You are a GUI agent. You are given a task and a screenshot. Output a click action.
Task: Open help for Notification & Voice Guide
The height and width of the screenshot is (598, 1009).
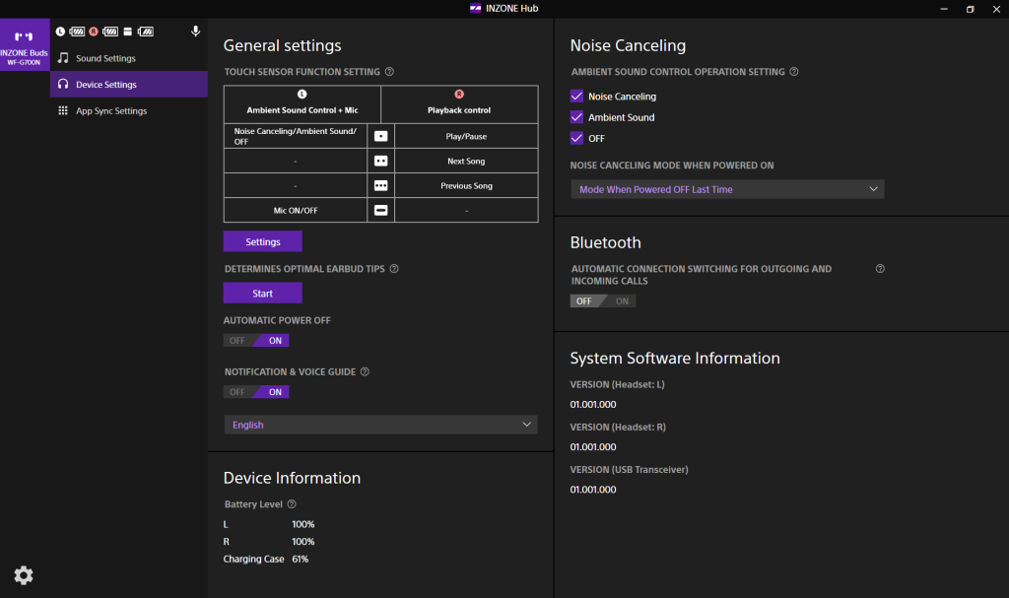tap(365, 371)
